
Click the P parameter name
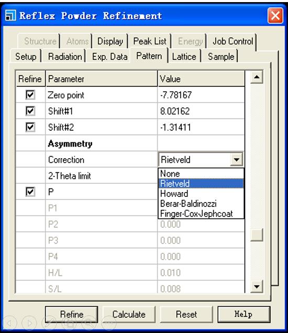pyautogui.click(x=51, y=192)
